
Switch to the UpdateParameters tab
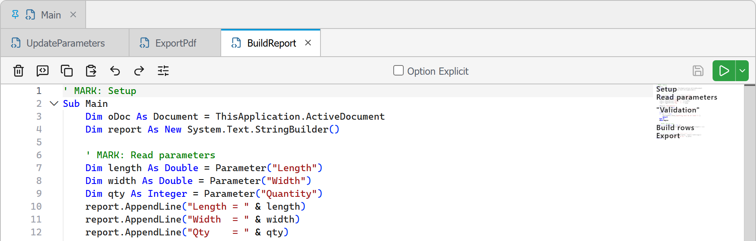[x=65, y=43]
